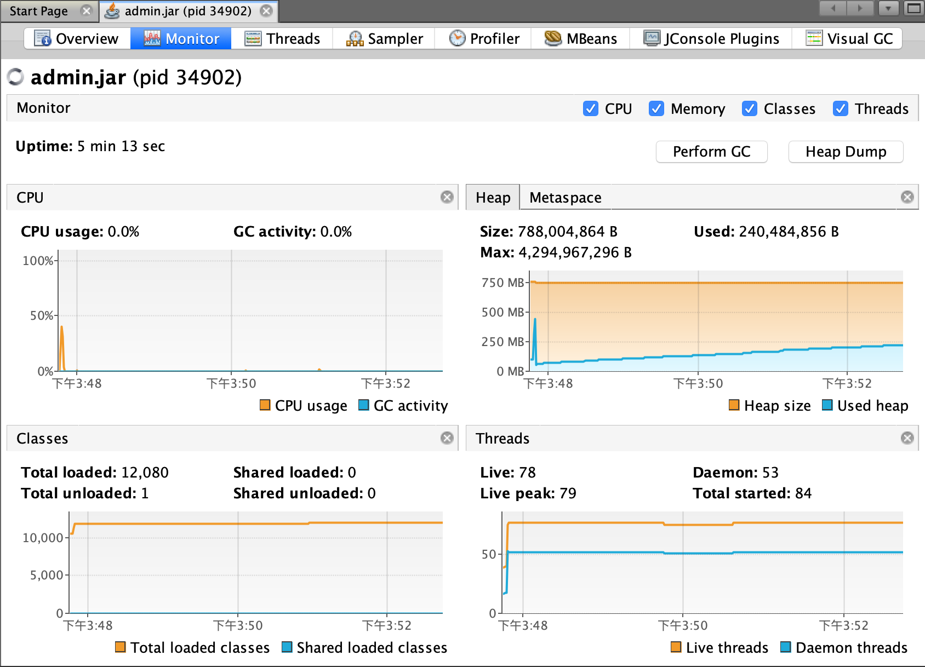
Task: Click the heap Used 240,484,856 B value
Action: [789, 232]
